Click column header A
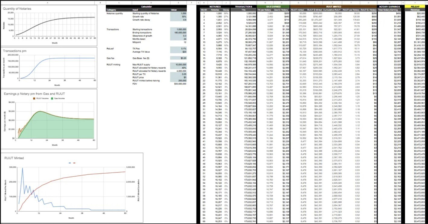The height and width of the screenshot is (224, 428). point(48,2)
